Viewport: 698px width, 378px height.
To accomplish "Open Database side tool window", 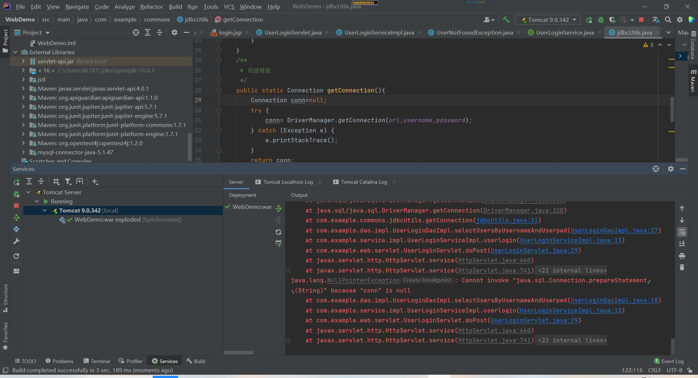I will (x=693, y=45).
